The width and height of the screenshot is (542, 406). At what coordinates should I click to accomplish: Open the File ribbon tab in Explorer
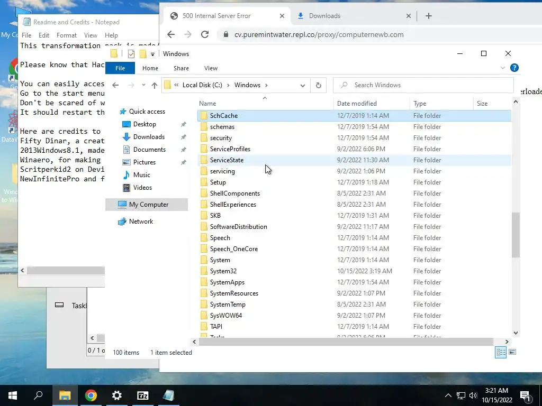(x=120, y=68)
